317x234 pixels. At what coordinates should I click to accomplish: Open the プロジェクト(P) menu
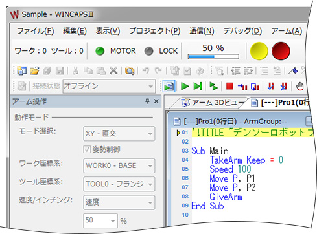154,31
